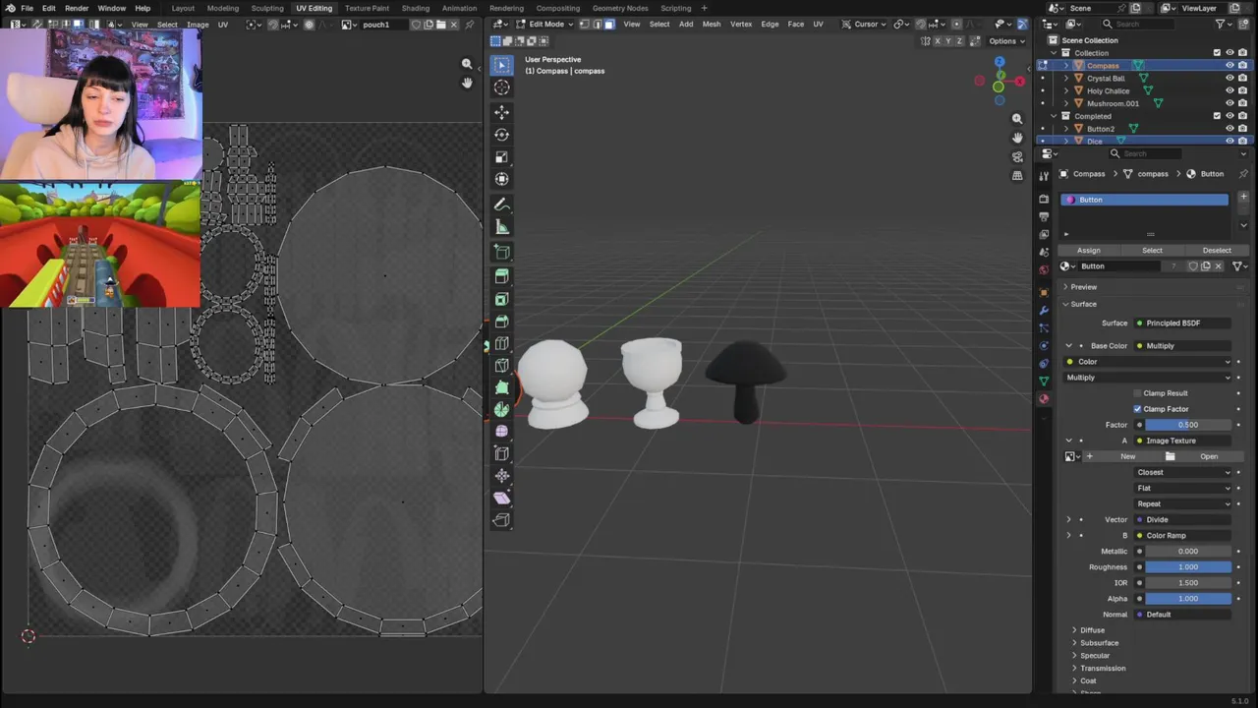This screenshot has width=1258, height=708.
Task: Open the Closest interpolation dropdown
Action: click(1182, 472)
